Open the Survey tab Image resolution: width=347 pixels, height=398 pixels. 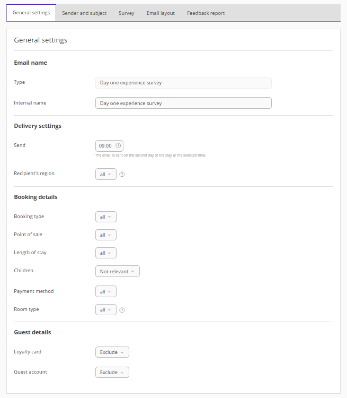coord(127,13)
